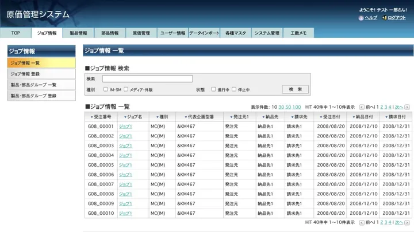Open the TOP tab
This screenshot has height=232, width=414.
pyautogui.click(x=16, y=33)
